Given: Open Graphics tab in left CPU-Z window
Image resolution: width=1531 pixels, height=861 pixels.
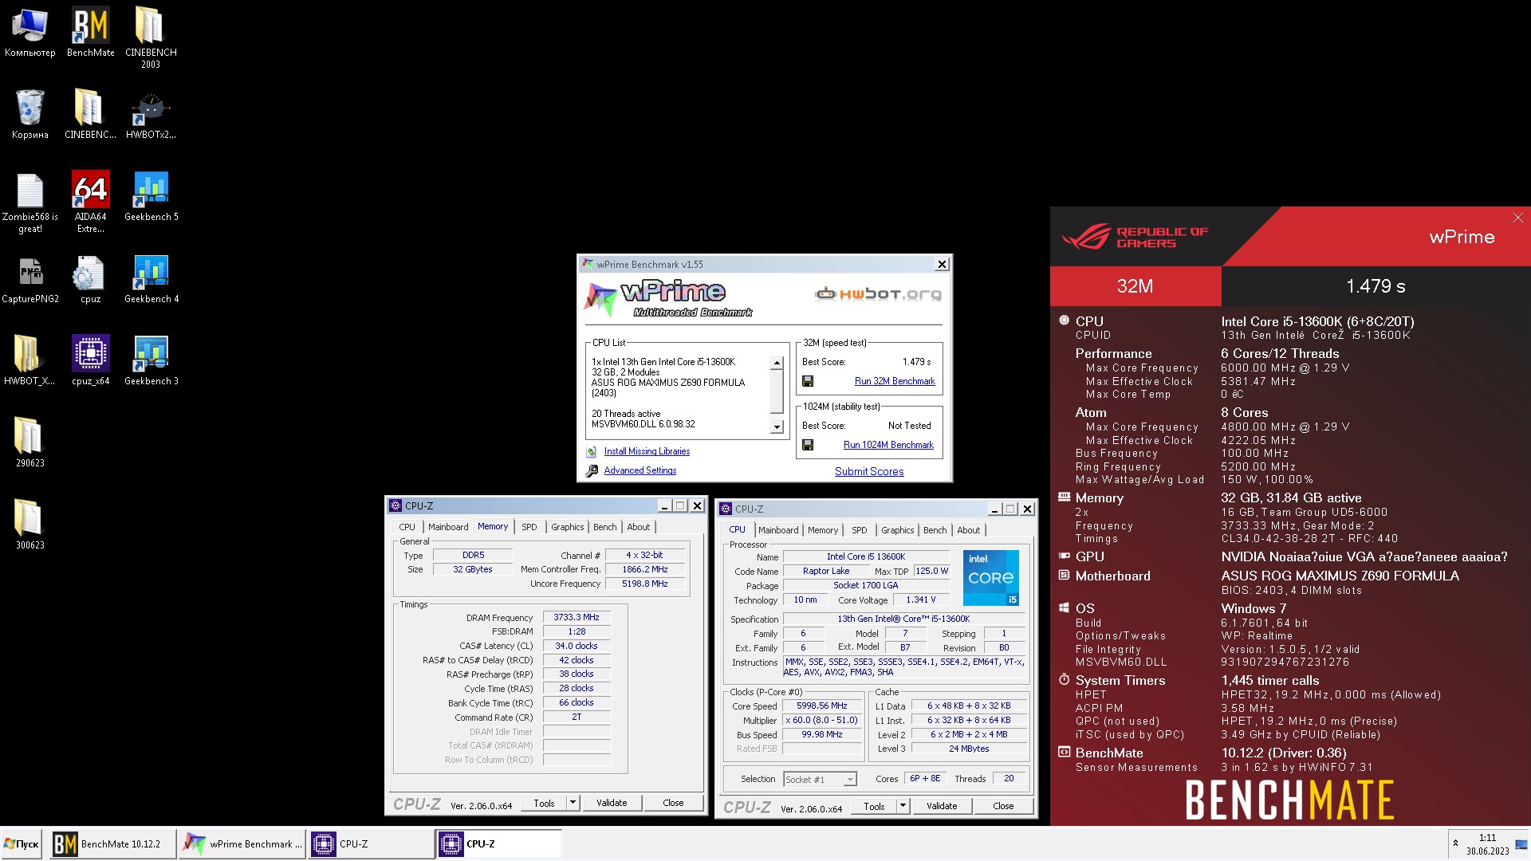Looking at the screenshot, I should tap(567, 527).
